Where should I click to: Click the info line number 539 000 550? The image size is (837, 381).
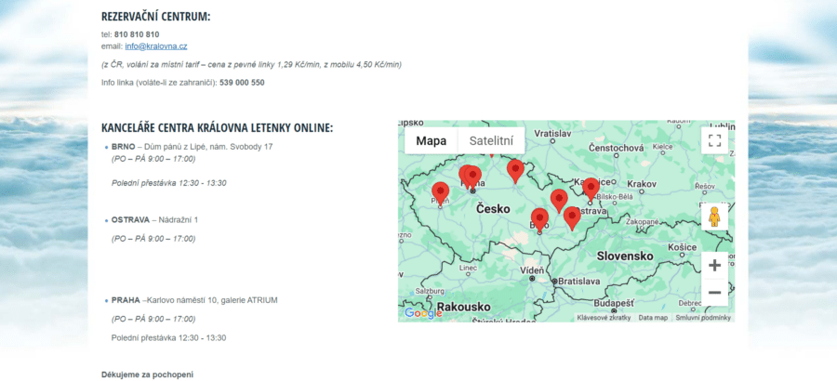[242, 83]
